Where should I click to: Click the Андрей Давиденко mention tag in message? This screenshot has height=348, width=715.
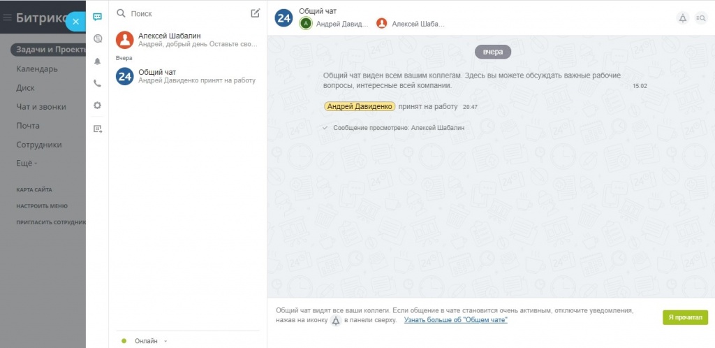pyautogui.click(x=360, y=106)
